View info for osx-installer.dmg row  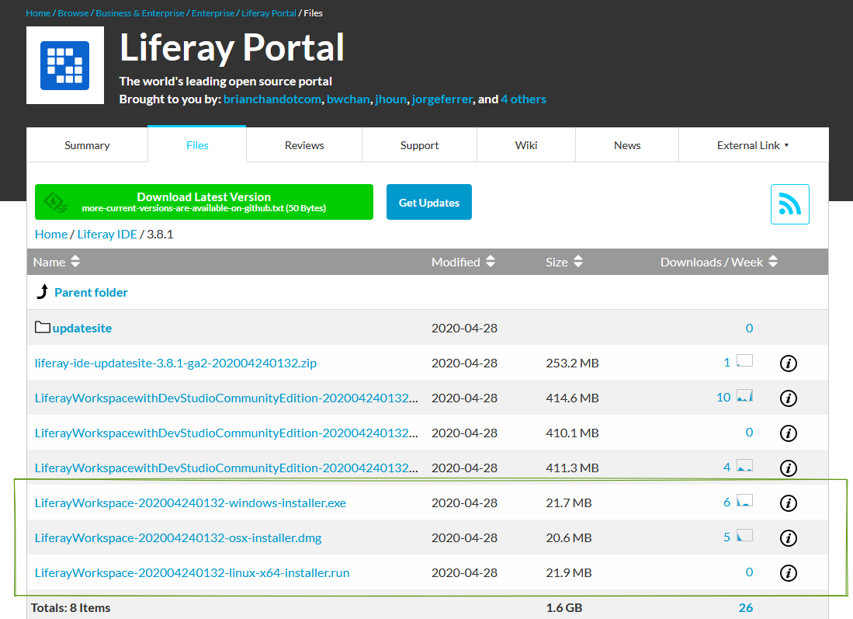[x=789, y=538]
